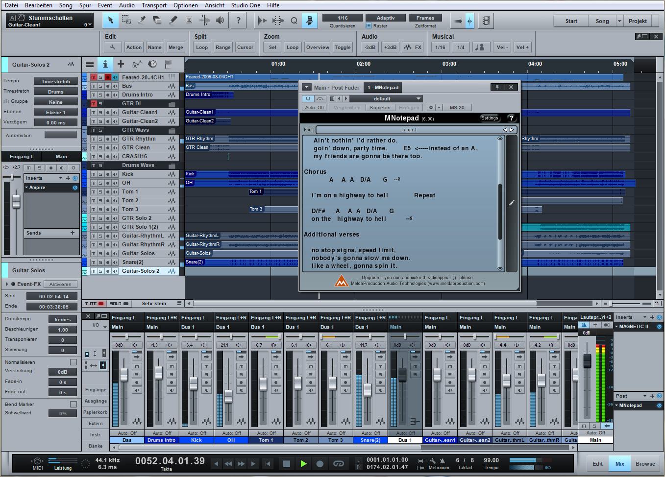The width and height of the screenshot is (665, 477).
Task: Select the split (knife) tool
Action: tap(142, 21)
